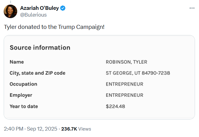Click the 2:40 PM post time
The image size is (199, 137).
[x=13, y=129]
